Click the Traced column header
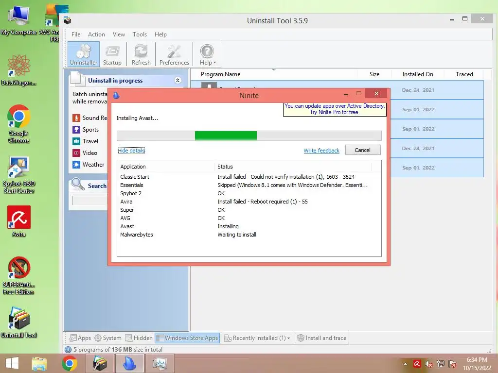498x373 pixels. [x=464, y=74]
